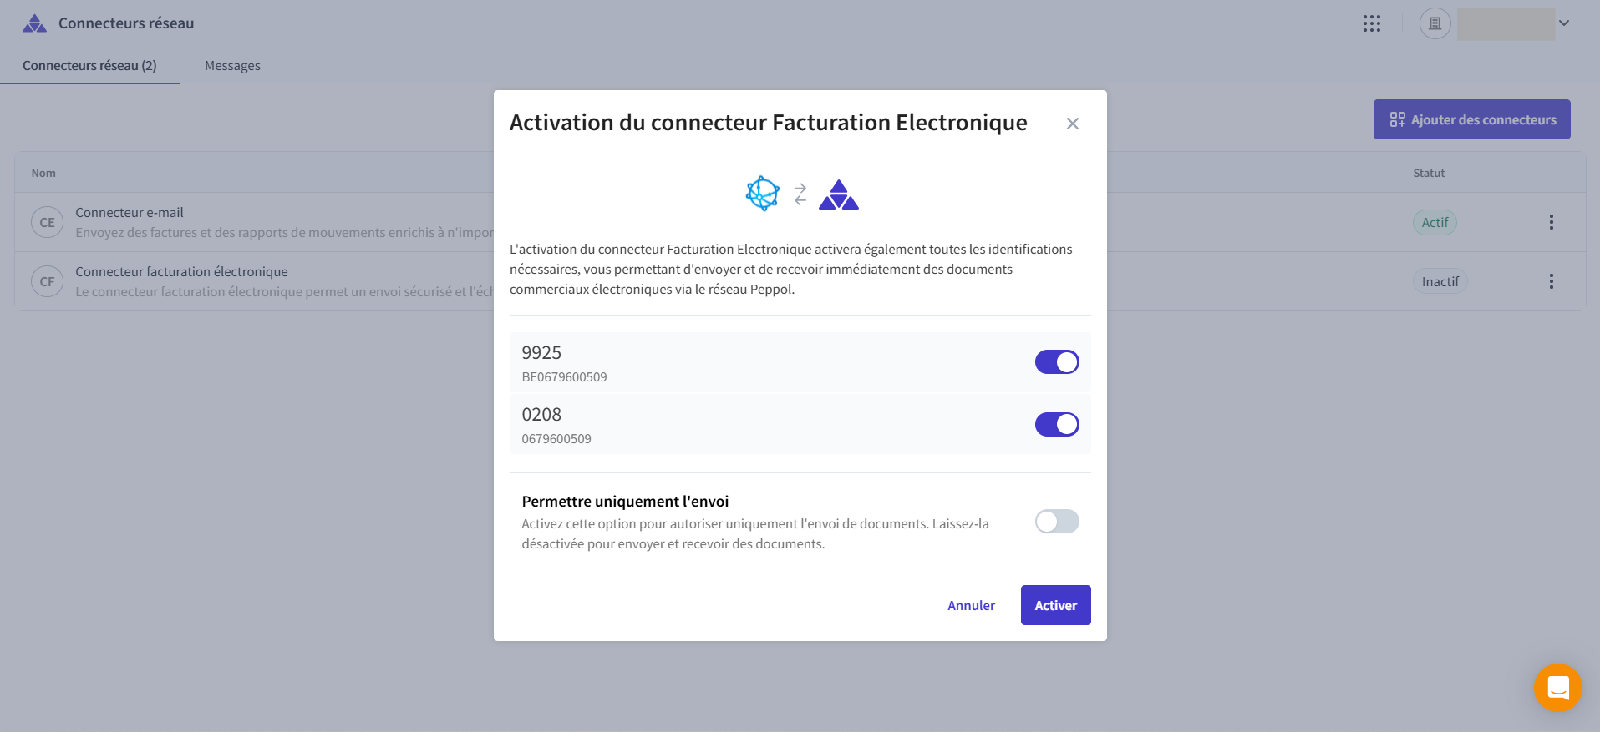Image resolution: width=1600 pixels, height=732 pixels.
Task: Click Annuler to cancel activation
Action: 971,605
